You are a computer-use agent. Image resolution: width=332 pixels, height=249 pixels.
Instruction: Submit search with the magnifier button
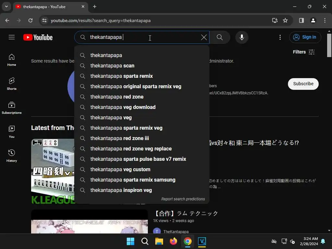tap(219, 37)
